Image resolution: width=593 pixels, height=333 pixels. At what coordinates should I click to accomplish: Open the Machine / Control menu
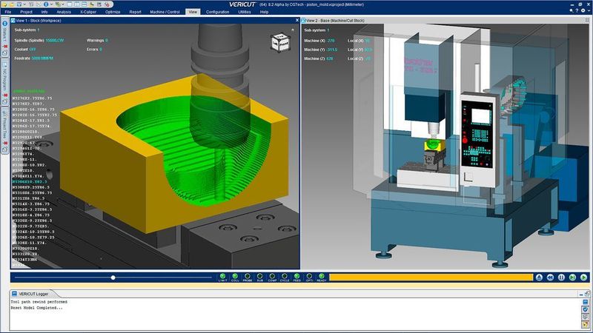tap(165, 12)
